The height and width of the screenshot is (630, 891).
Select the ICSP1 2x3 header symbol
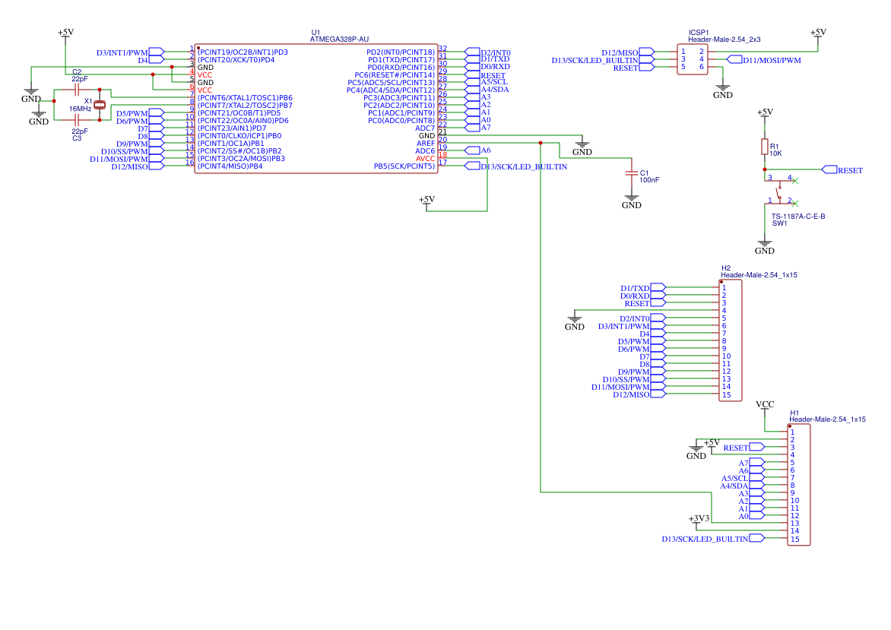[x=692, y=59]
